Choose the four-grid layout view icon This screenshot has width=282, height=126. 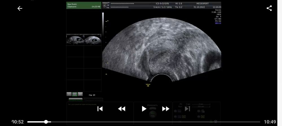[74, 94]
